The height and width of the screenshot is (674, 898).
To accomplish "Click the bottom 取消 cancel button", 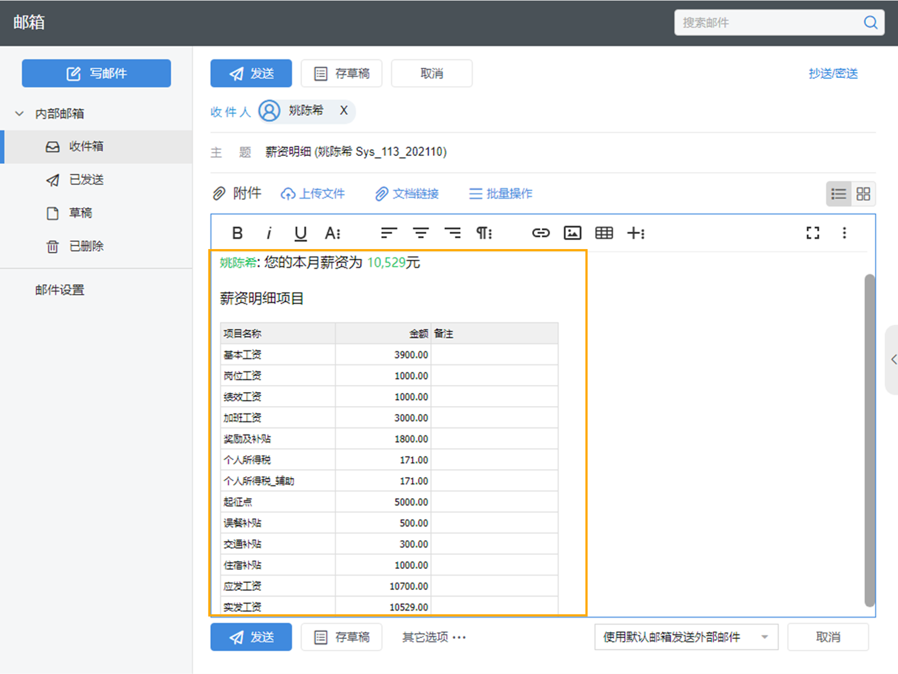I will tap(828, 637).
